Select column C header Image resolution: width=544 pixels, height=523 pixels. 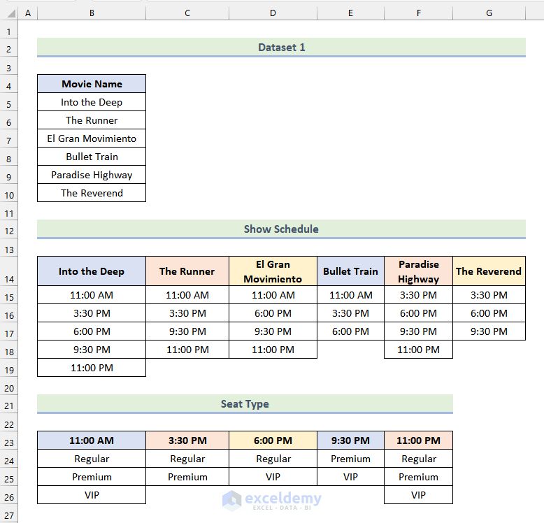187,13
